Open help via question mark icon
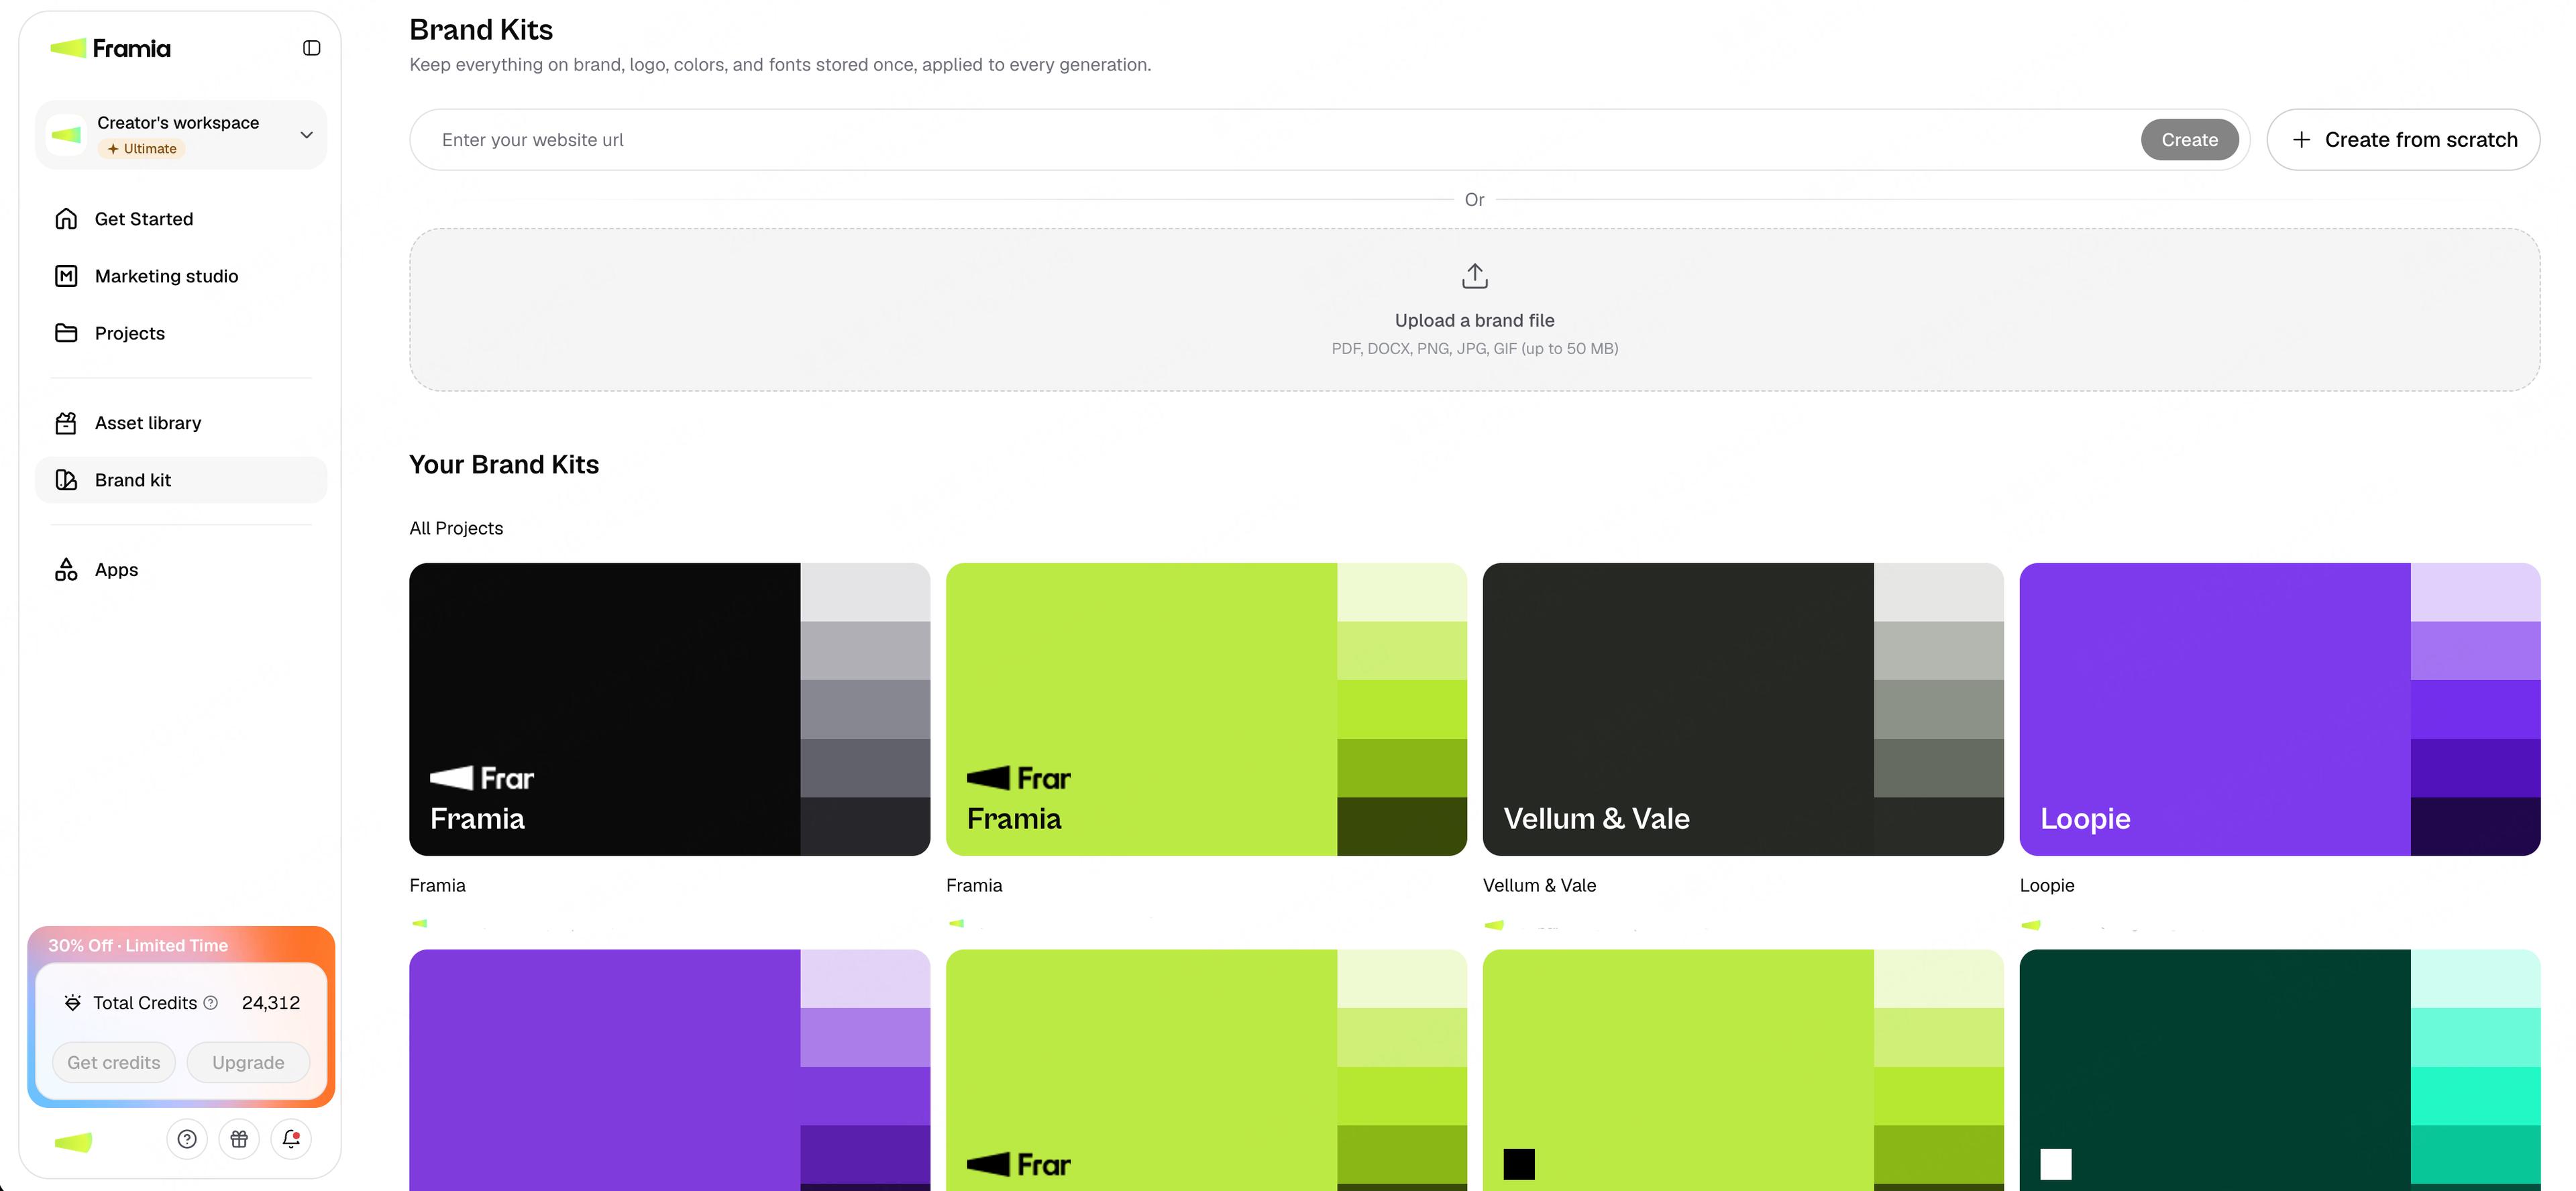Image resolution: width=2576 pixels, height=1191 pixels. pyautogui.click(x=187, y=1139)
